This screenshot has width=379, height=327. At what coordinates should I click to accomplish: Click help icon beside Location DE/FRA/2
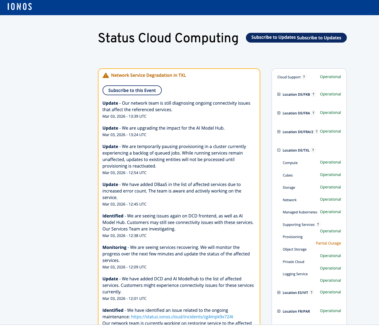[x=317, y=132]
